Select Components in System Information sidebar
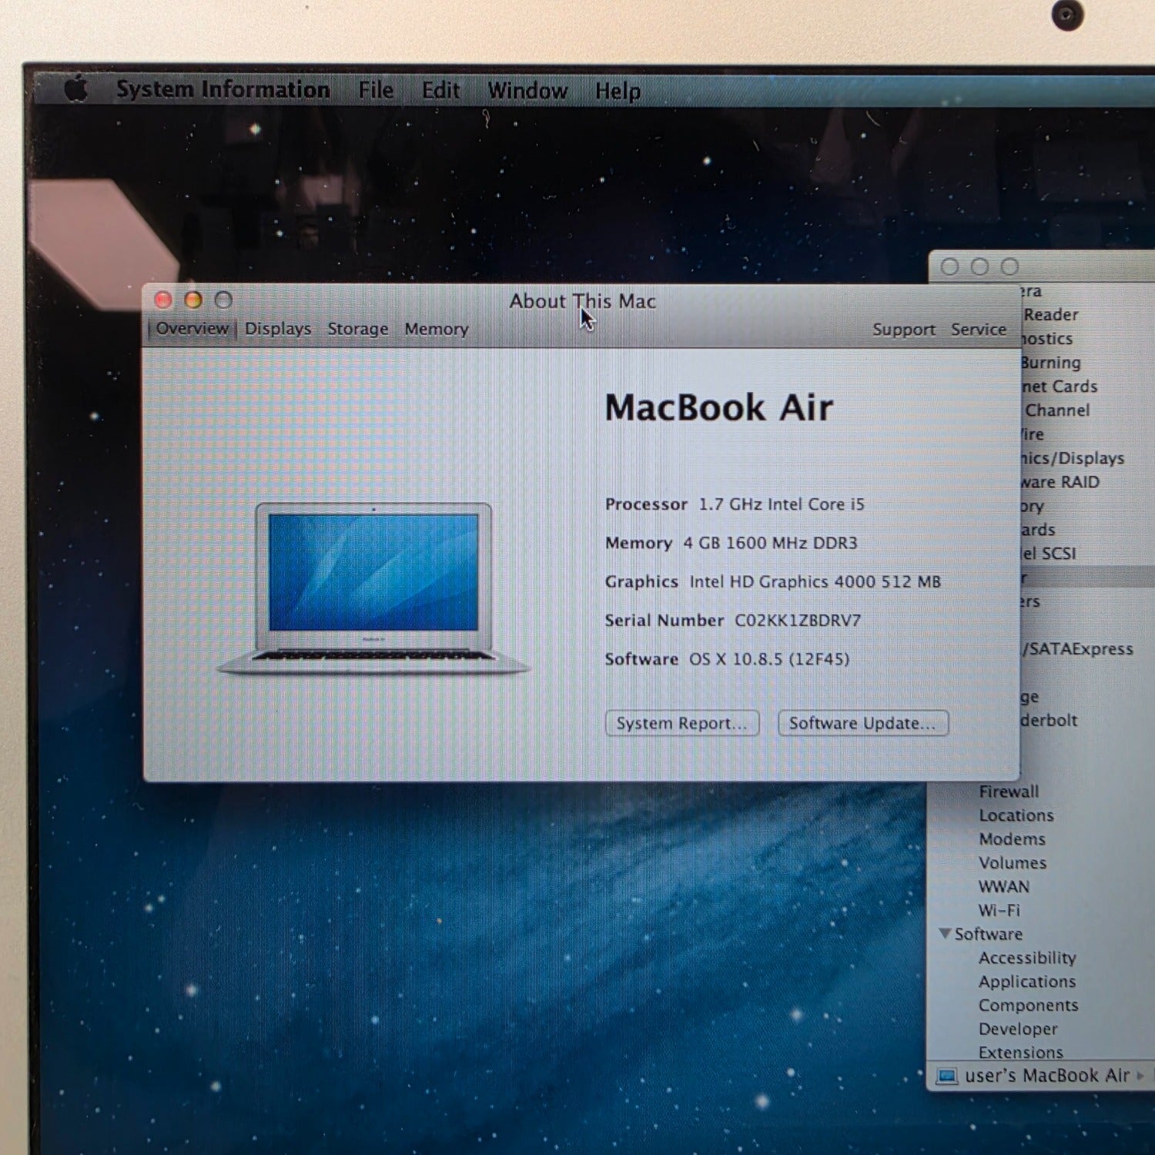The height and width of the screenshot is (1155, 1155). click(x=1029, y=1006)
